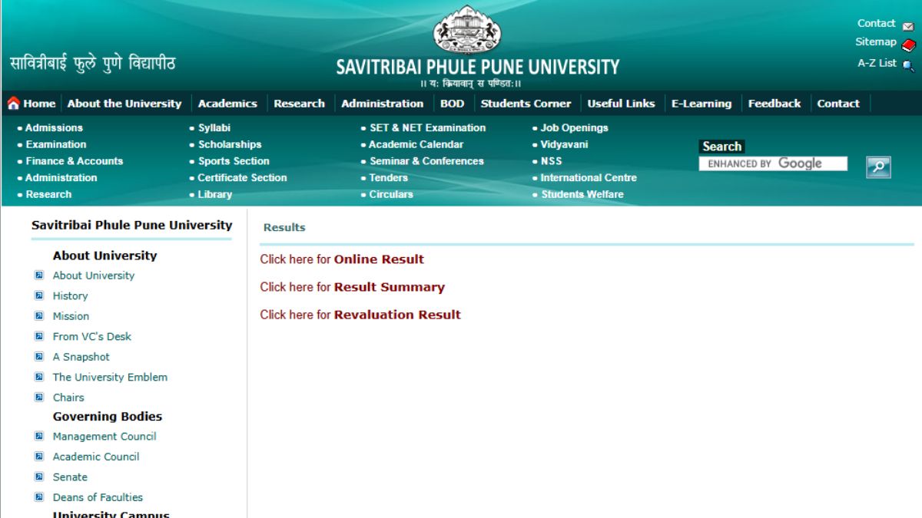
Task: Open the Syllabi quick link
Action: 214,127
